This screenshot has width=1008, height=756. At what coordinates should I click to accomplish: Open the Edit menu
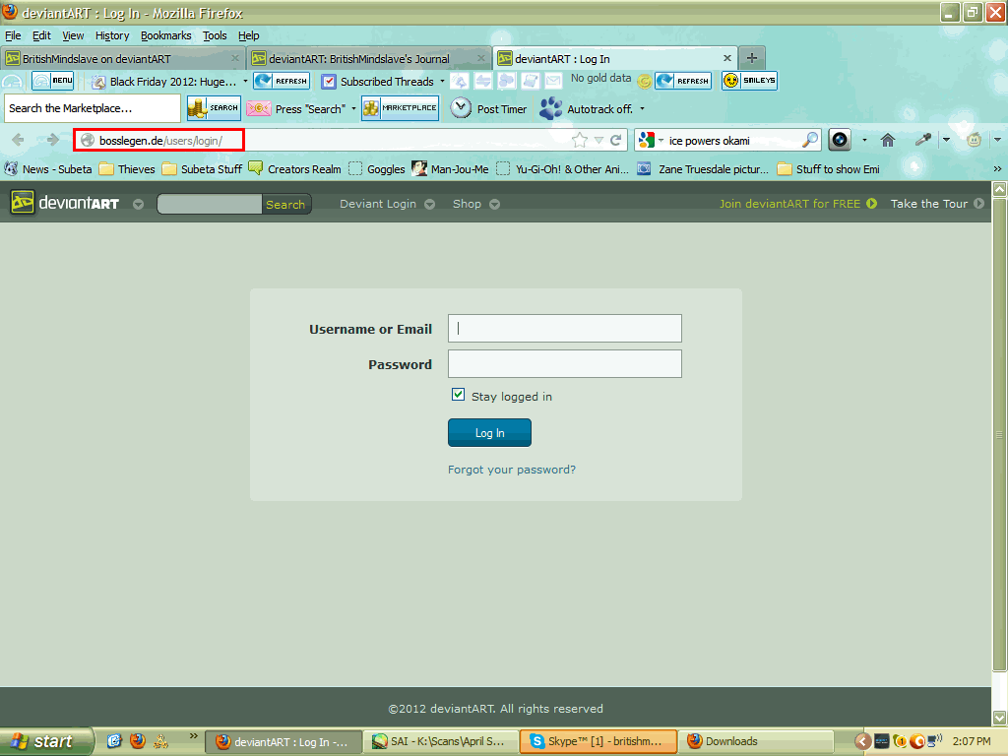pos(41,35)
